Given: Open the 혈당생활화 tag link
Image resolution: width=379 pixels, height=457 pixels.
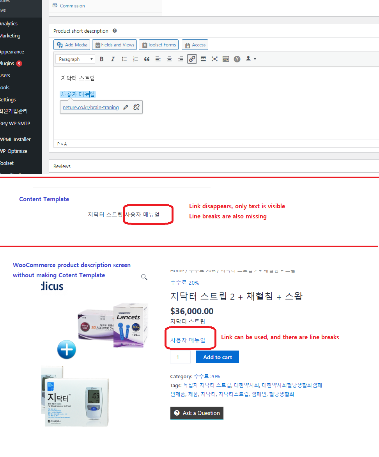Looking at the screenshot, I should point(282,394).
